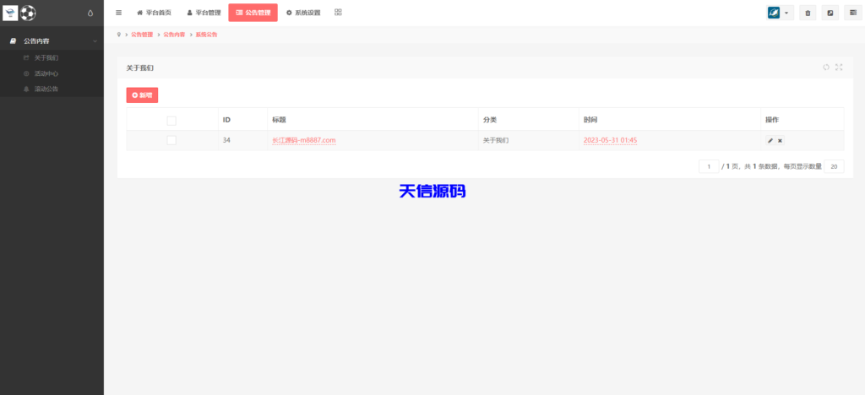Collapse the 公告内容 sidebar section chevron
Image resolution: width=865 pixels, height=395 pixels.
point(95,41)
